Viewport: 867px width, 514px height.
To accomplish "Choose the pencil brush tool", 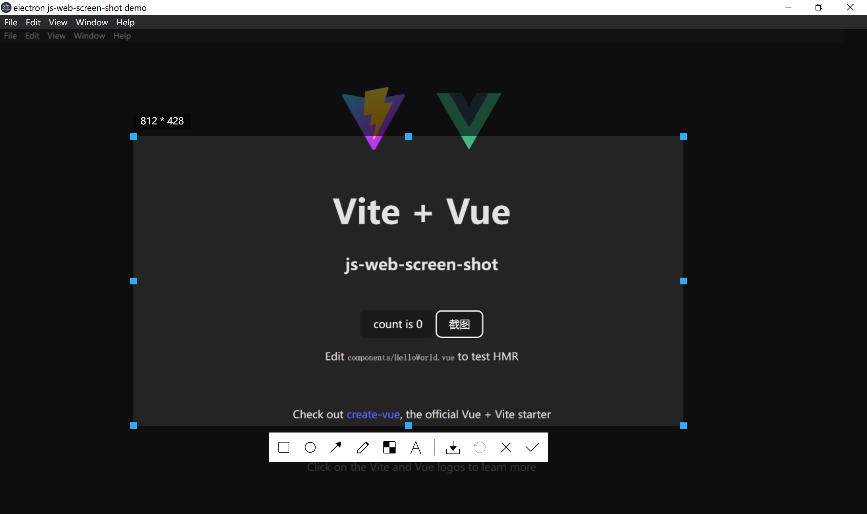I will (363, 447).
